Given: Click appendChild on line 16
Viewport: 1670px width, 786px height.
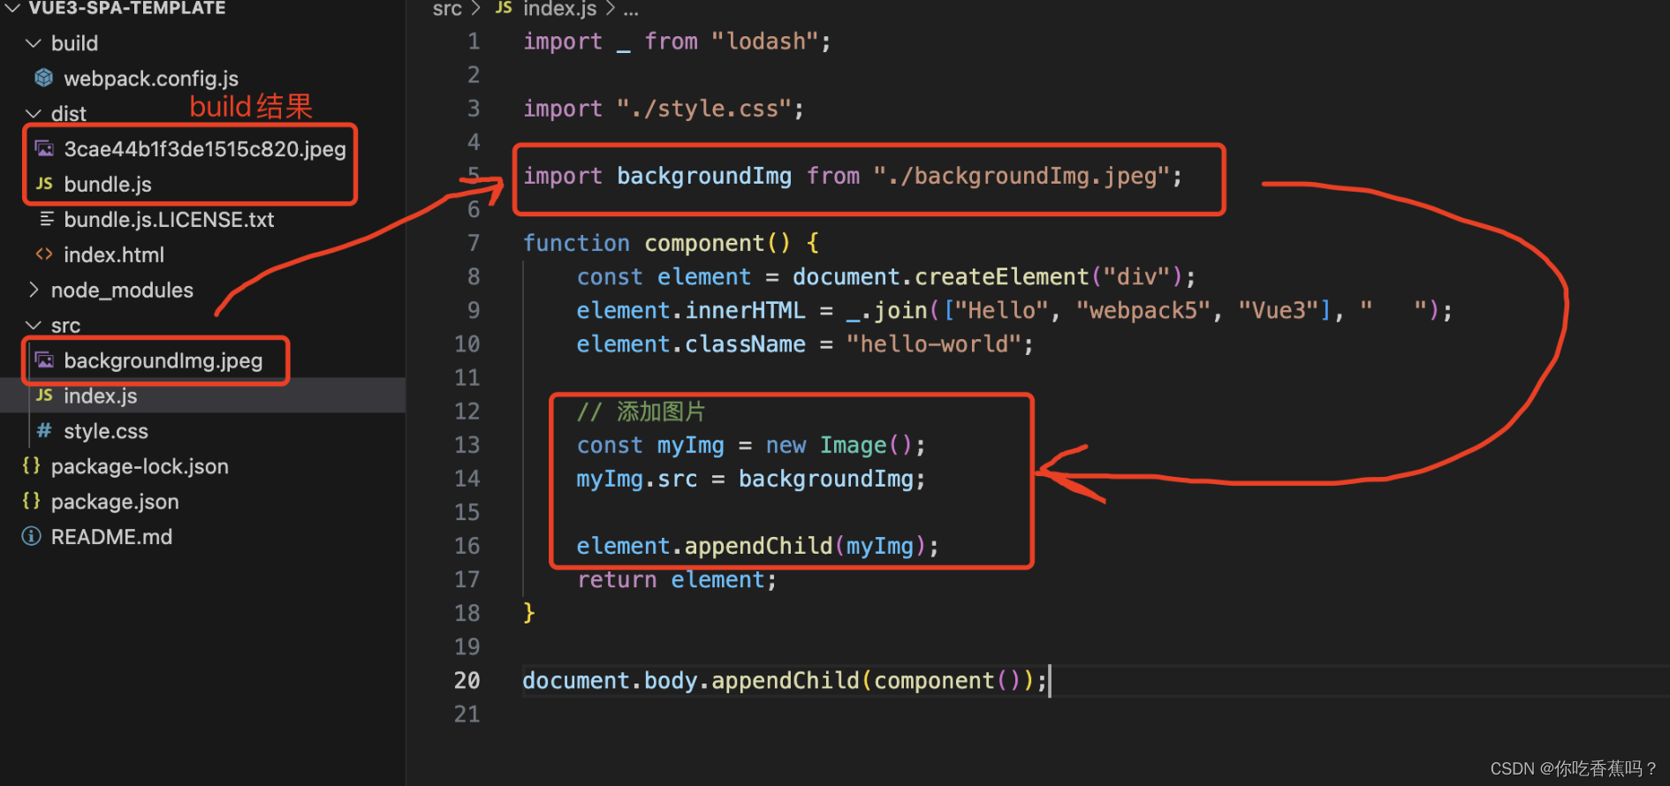Looking at the screenshot, I should [758, 546].
